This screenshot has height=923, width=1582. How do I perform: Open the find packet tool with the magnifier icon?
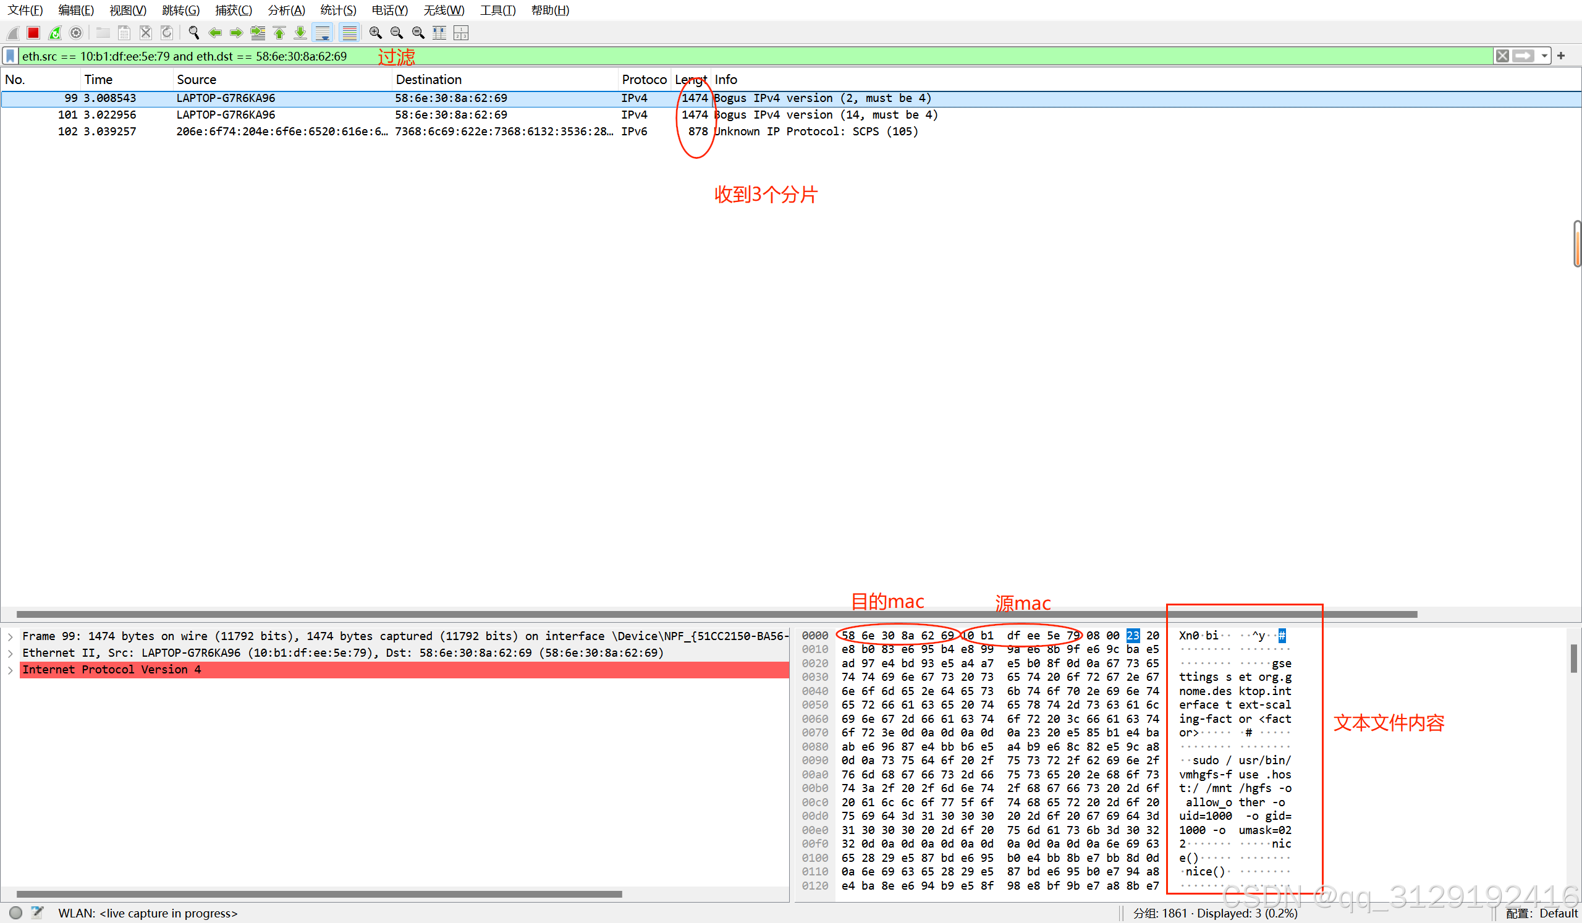click(x=194, y=33)
